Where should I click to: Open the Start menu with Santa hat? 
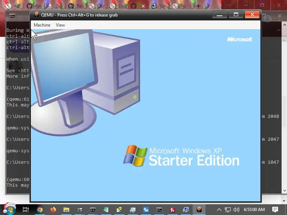click(x=9, y=209)
